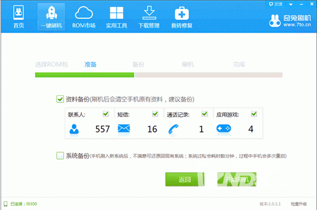Select the 备份 step label

coord(138,64)
